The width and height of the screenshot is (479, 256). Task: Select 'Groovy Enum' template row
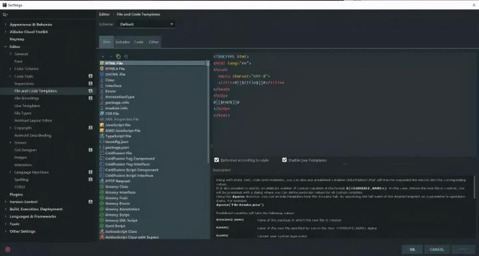(x=154, y=203)
